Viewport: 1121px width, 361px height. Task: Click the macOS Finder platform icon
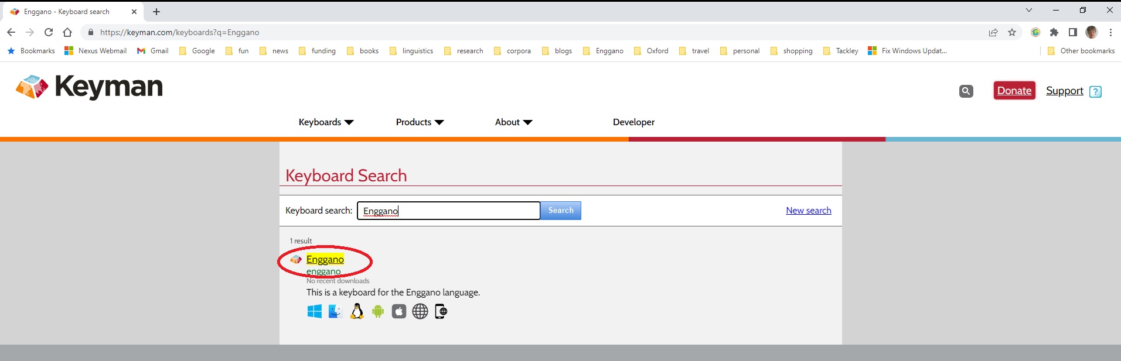point(335,311)
